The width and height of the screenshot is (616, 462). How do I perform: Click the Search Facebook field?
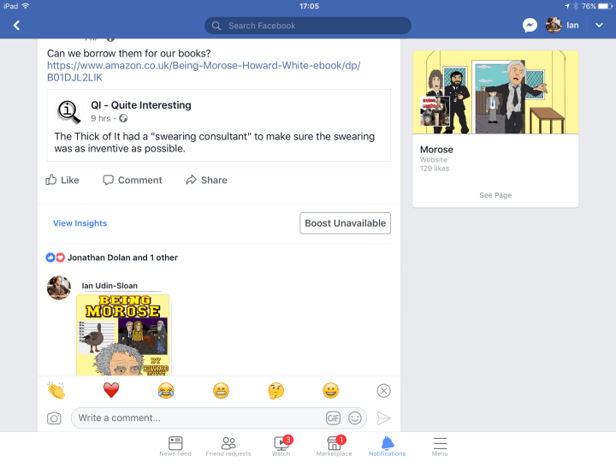(307, 26)
